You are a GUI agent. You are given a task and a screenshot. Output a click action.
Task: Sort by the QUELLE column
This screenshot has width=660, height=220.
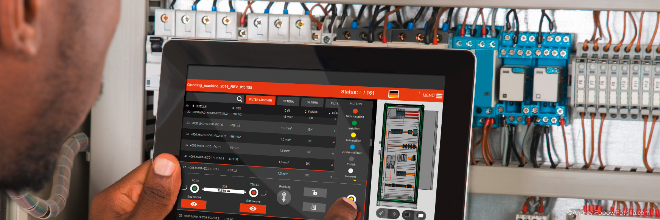[199, 106]
